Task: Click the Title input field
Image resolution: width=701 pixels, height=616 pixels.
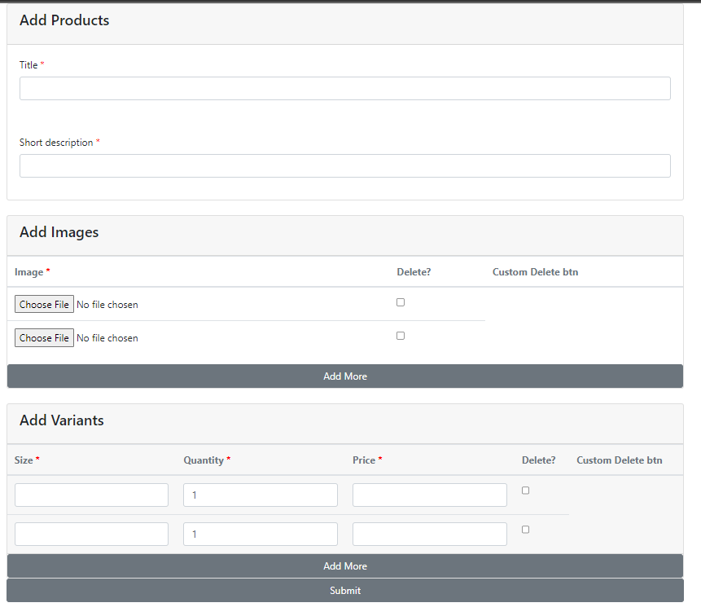Action: [x=344, y=89]
